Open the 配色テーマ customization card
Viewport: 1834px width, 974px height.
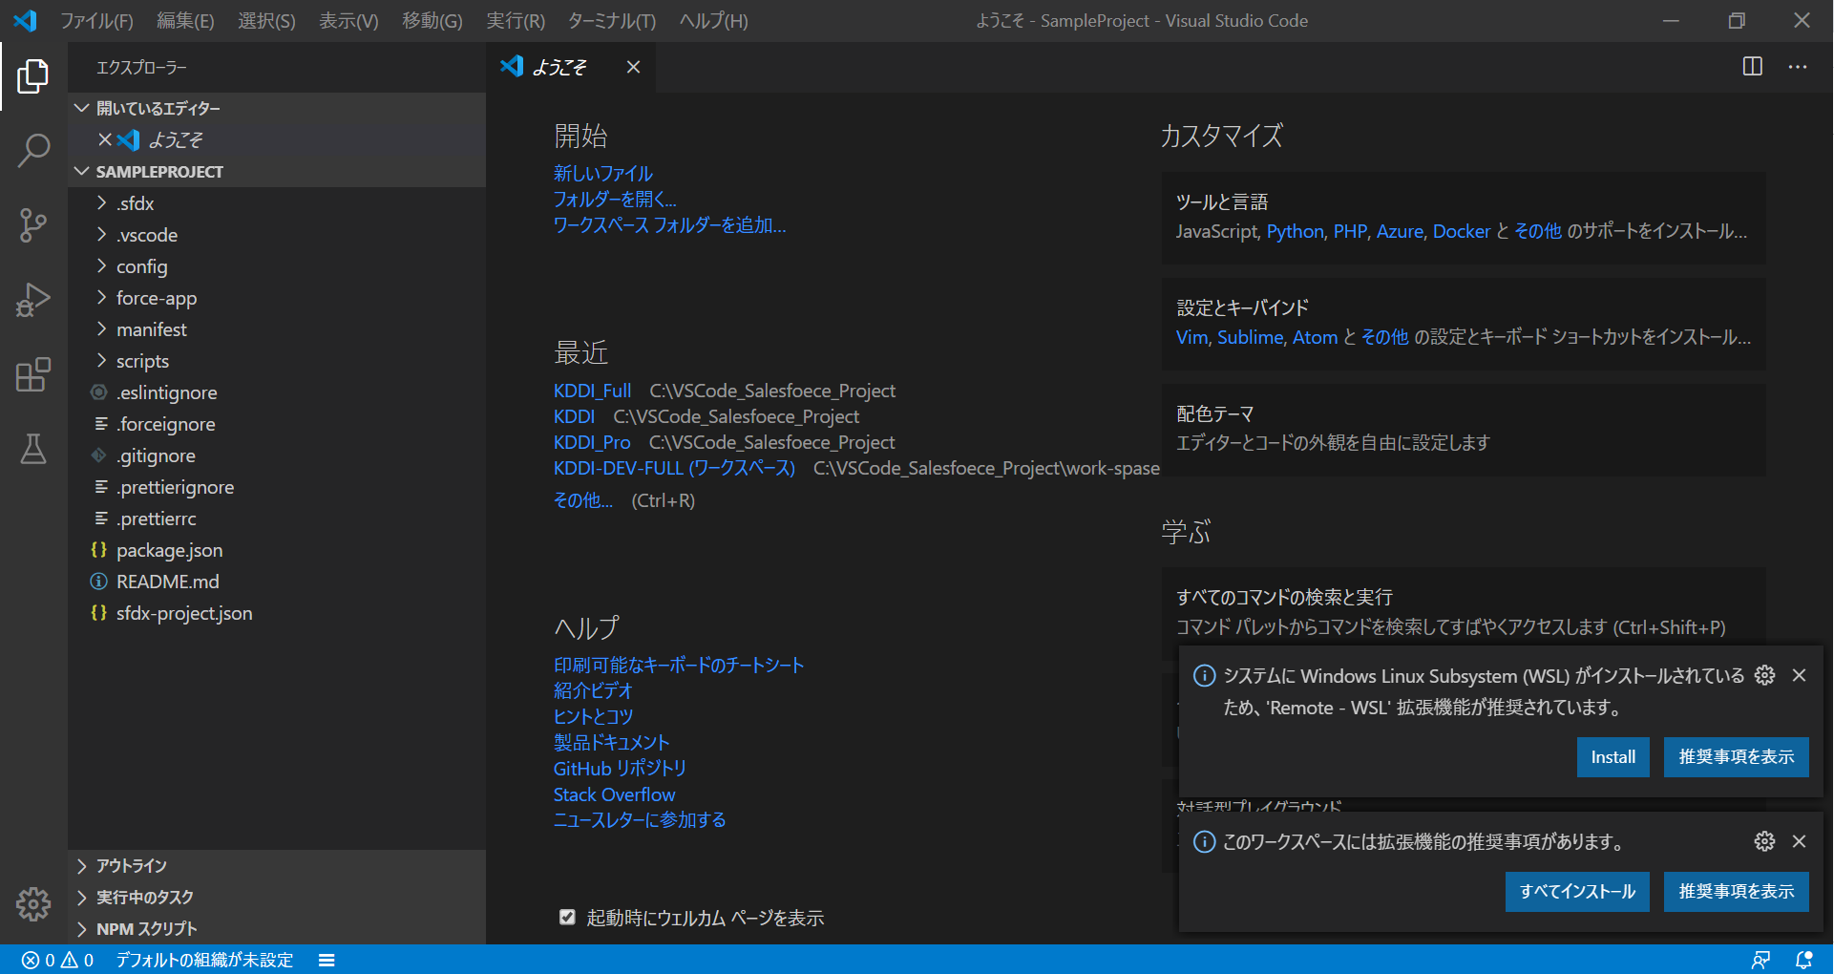(1464, 430)
